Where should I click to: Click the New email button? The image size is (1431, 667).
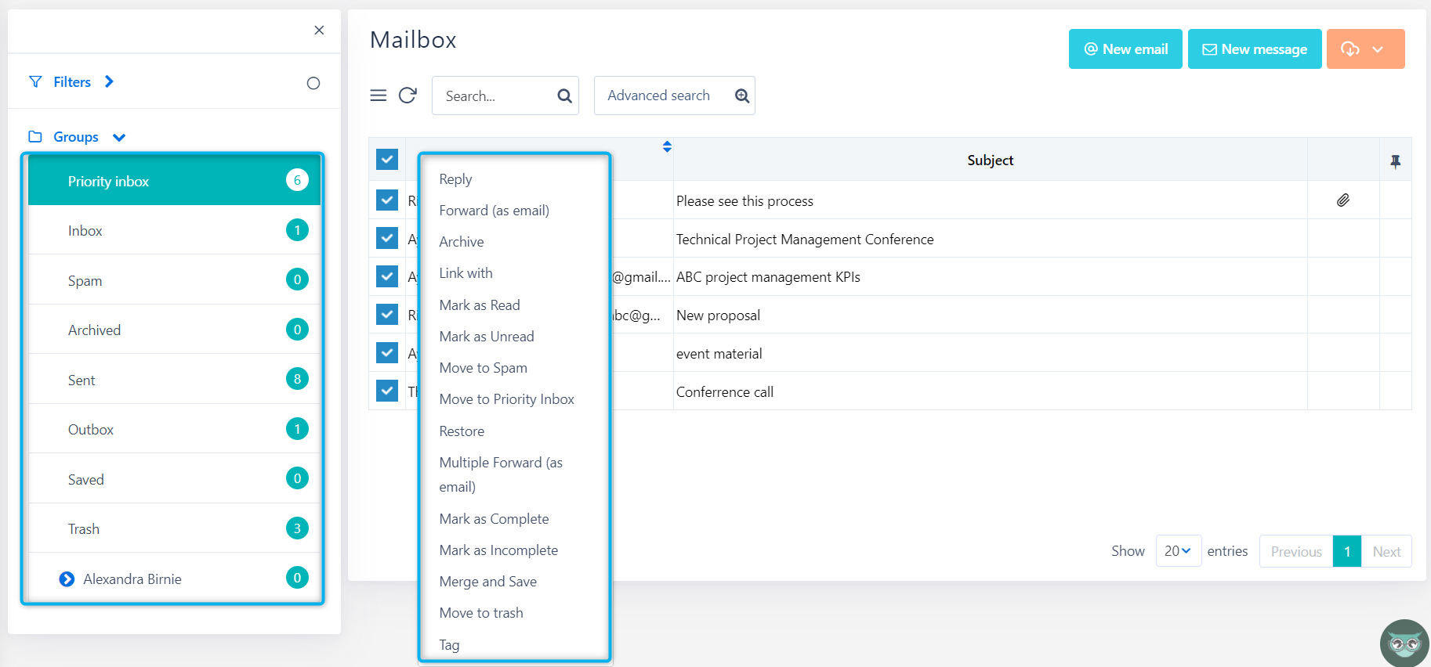click(x=1125, y=49)
